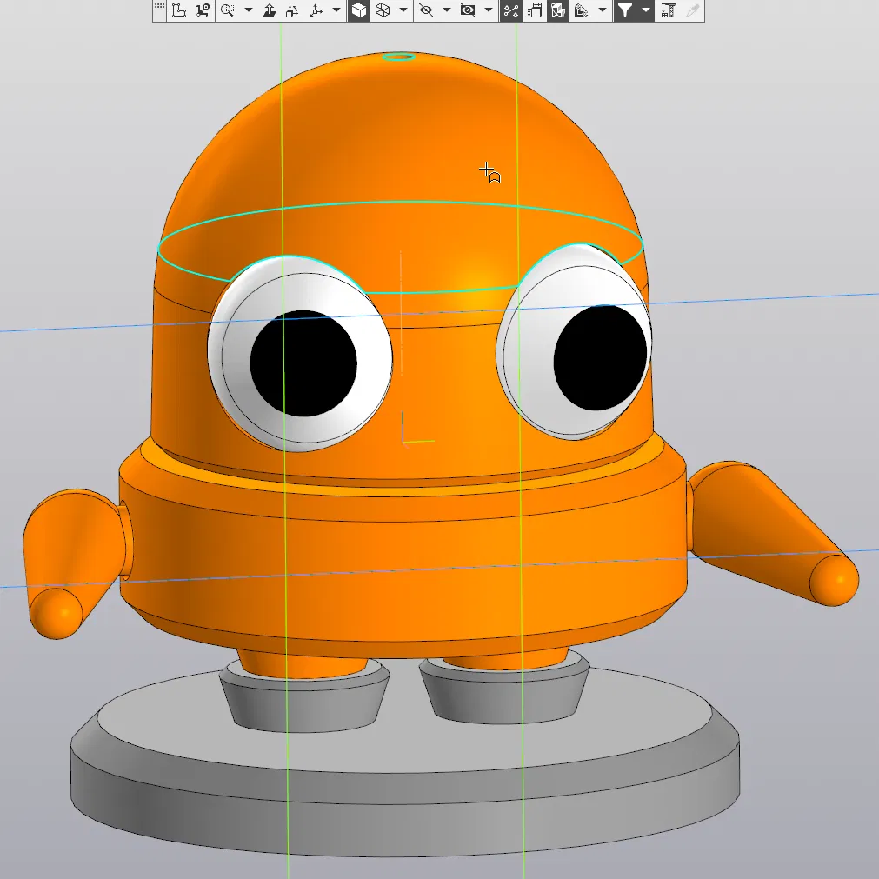This screenshot has width=879, height=879.
Task: Expand the zoom options dropdown arrow
Action: tap(249, 10)
